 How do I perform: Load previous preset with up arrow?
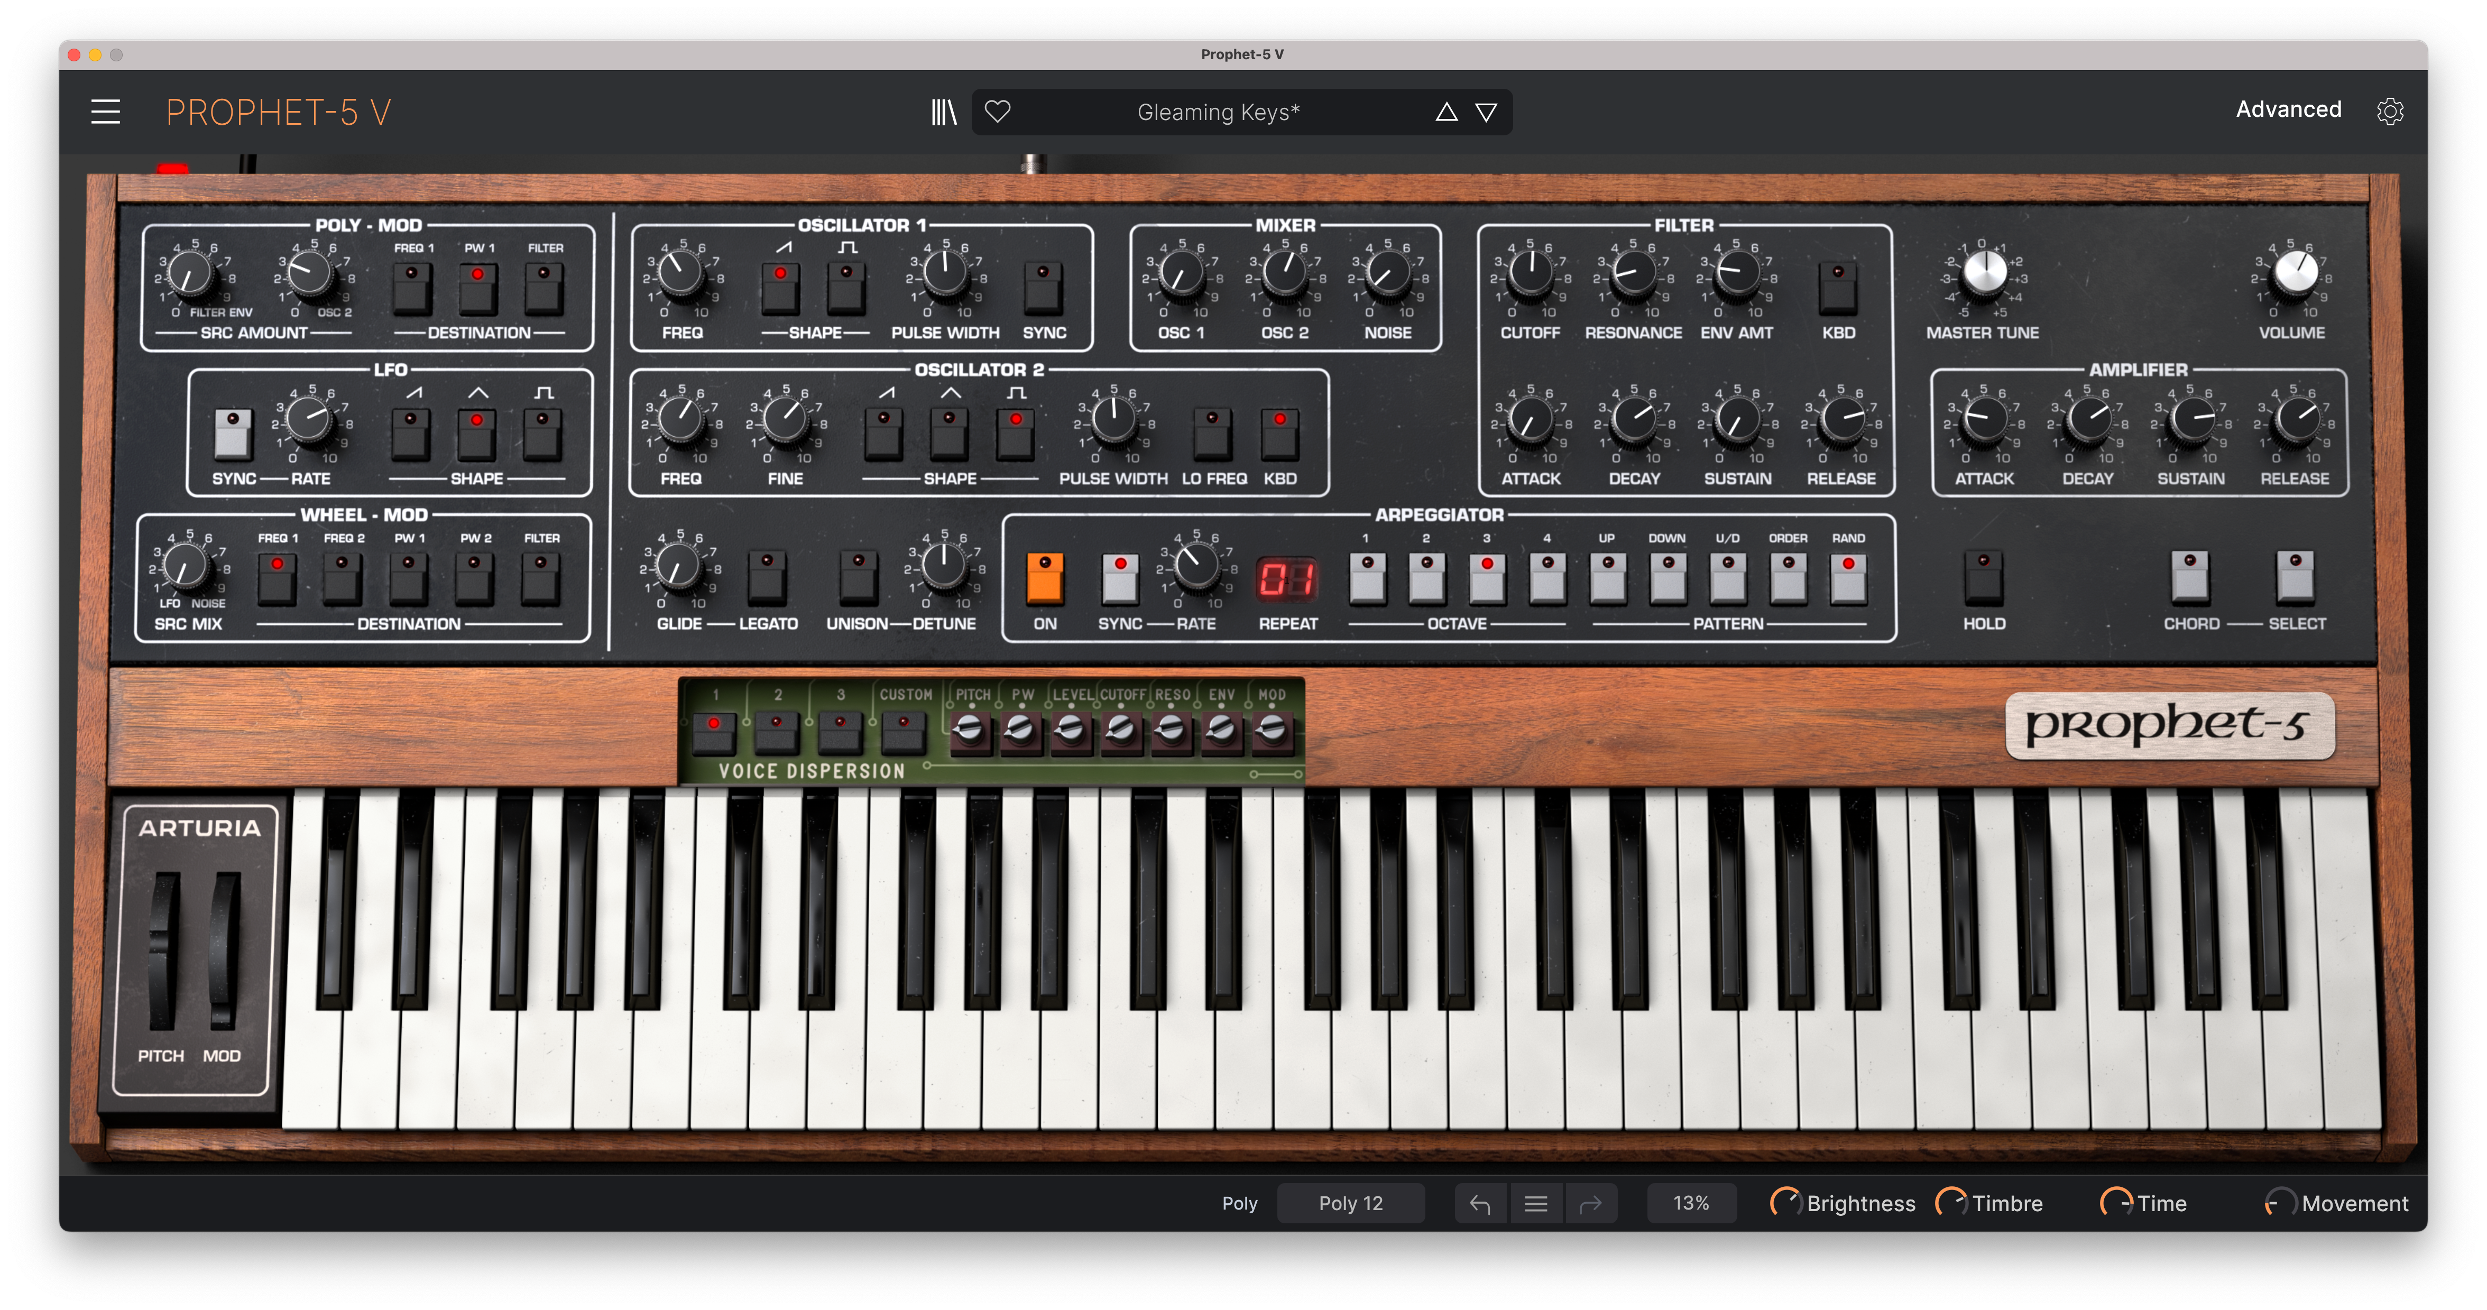(1445, 112)
